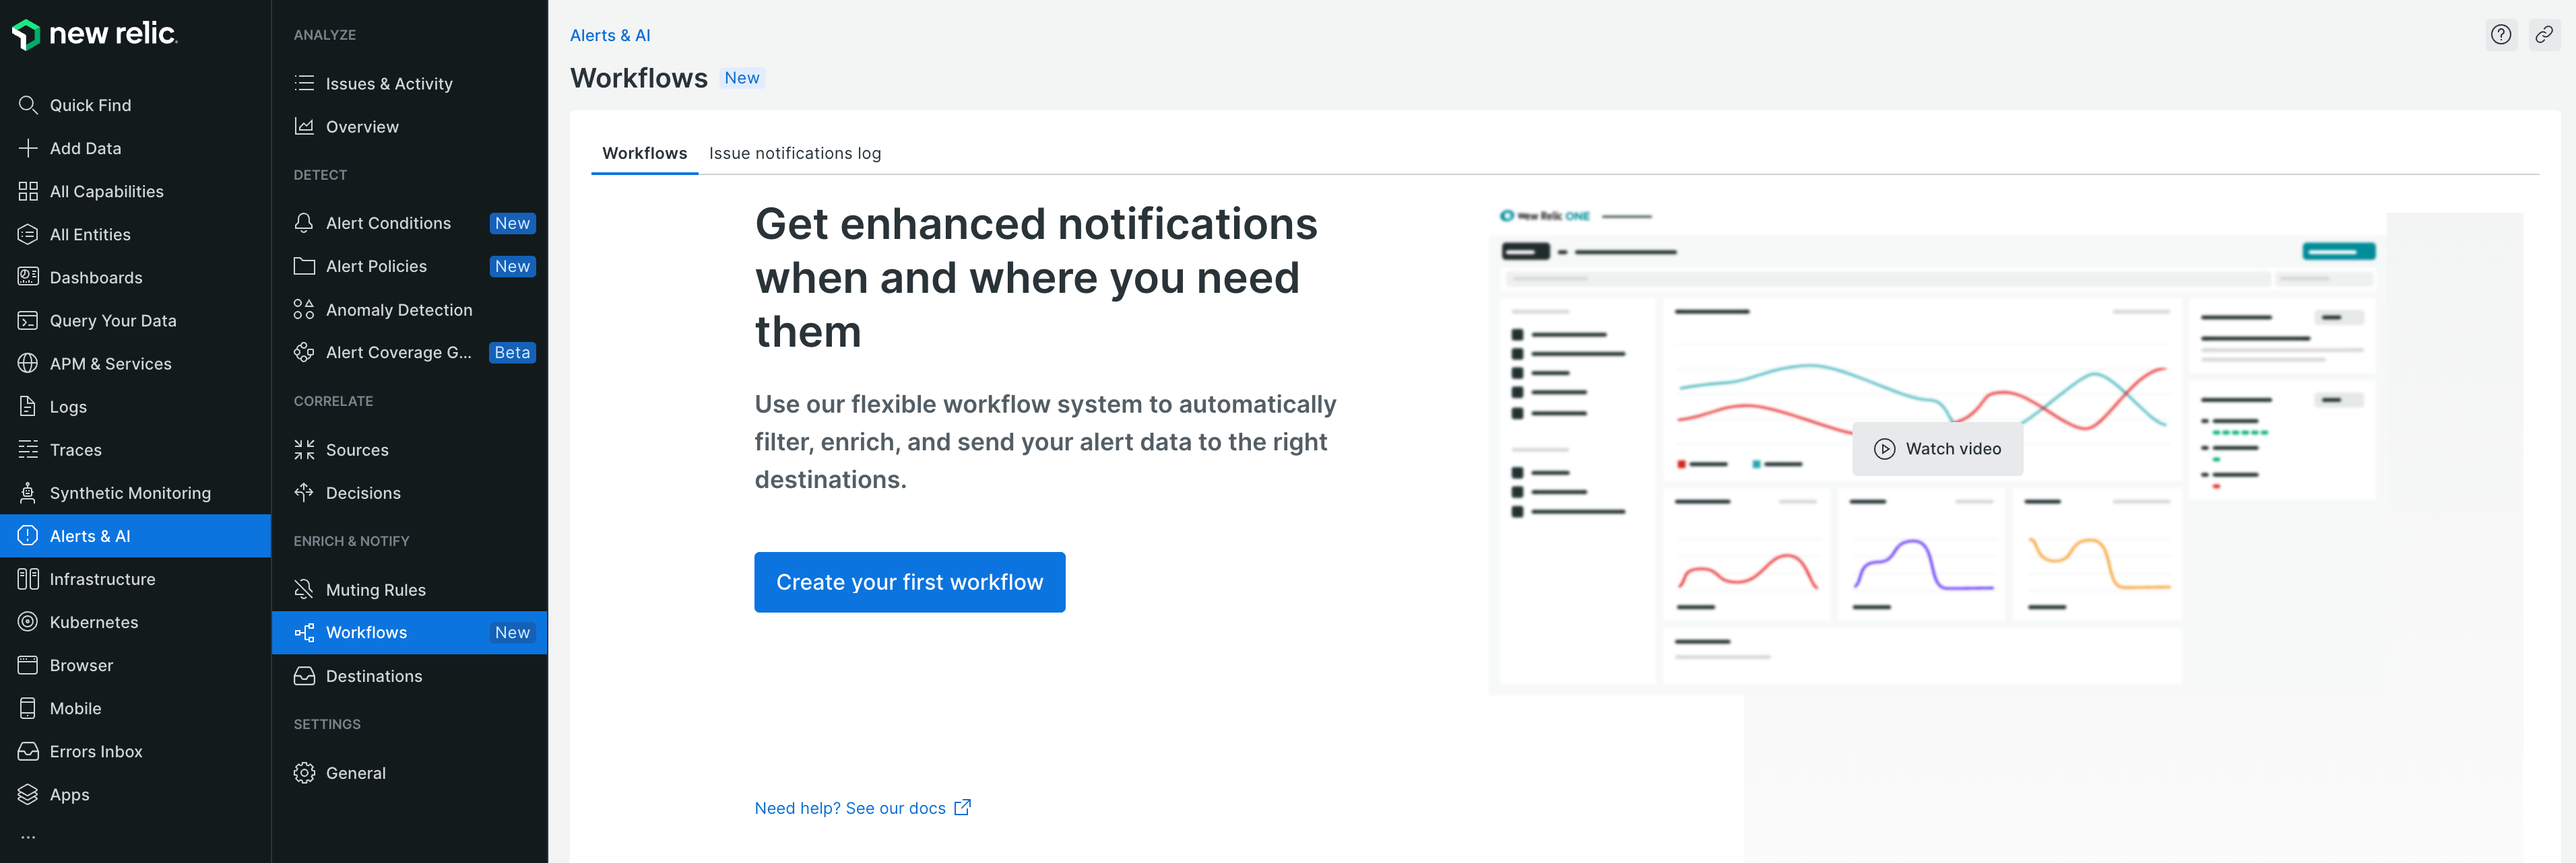The image size is (2576, 863).
Task: Click the General settings gear icon
Action: pyautogui.click(x=304, y=773)
